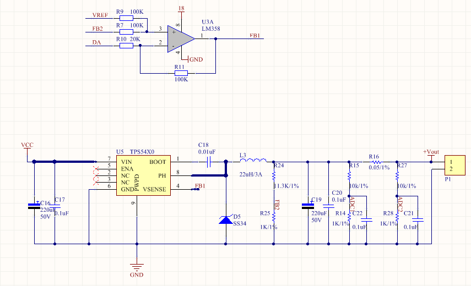Select resistor R24 zigzag symbol
The height and width of the screenshot is (286, 471).
[x=274, y=175]
